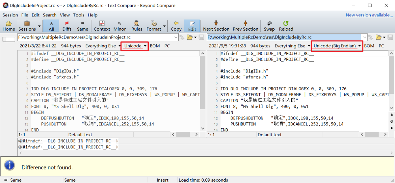395x183 pixels.
Task: Click right pane BOM indicator
Action: [x=369, y=46]
